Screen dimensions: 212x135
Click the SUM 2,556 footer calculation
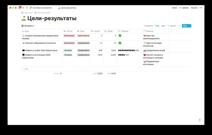98,74
